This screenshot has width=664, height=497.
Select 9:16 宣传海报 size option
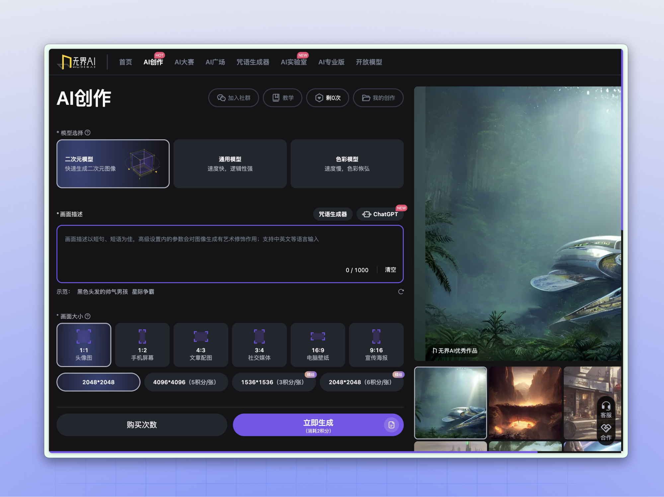click(x=376, y=345)
